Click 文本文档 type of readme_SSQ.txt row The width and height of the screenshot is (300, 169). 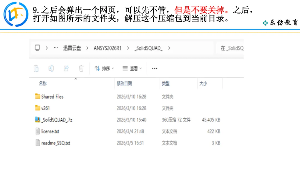pyautogui.click(x=169, y=143)
